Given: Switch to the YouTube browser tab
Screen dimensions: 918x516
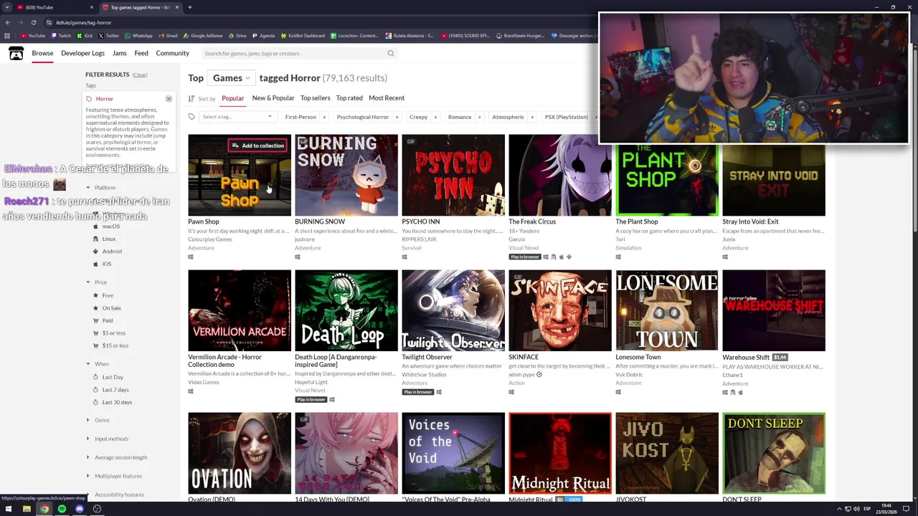Looking at the screenshot, I should point(54,7).
